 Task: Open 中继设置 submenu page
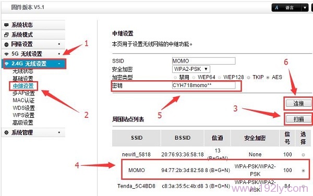(x=23, y=86)
